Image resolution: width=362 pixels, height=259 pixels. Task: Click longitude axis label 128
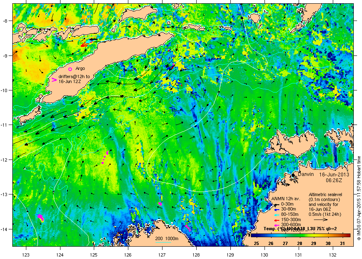point(196,255)
